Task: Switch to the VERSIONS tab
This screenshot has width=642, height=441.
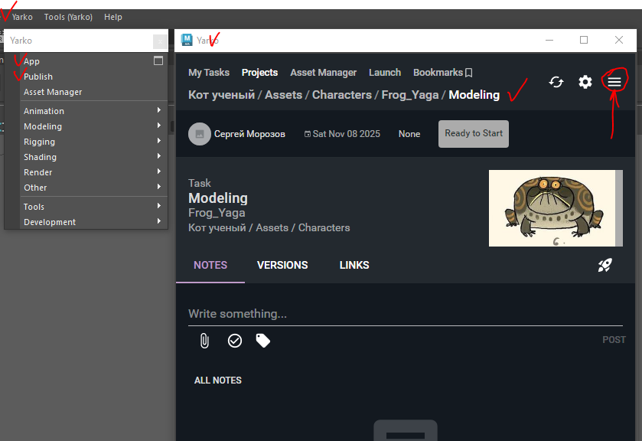Action: 282,265
